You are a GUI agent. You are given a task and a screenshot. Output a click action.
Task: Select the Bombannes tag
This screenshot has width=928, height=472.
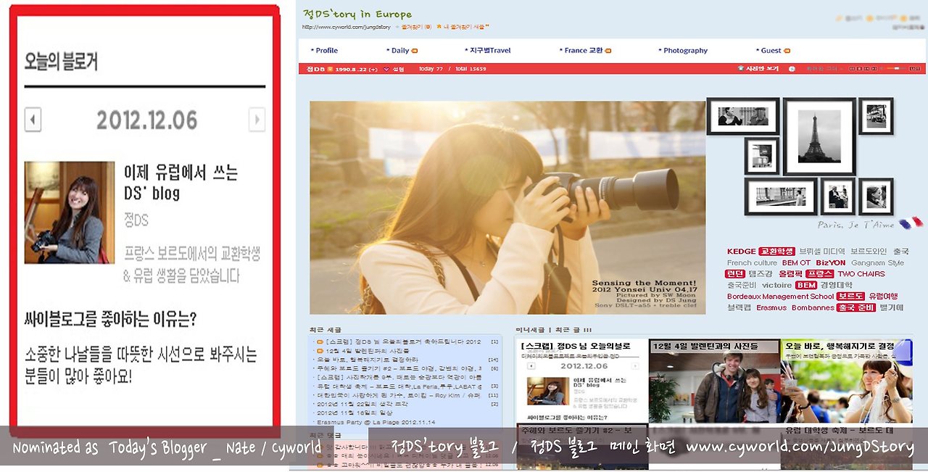[813, 307]
